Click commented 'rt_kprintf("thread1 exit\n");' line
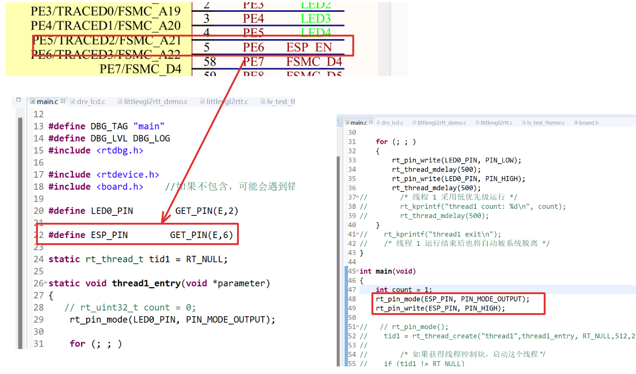 coord(442,234)
